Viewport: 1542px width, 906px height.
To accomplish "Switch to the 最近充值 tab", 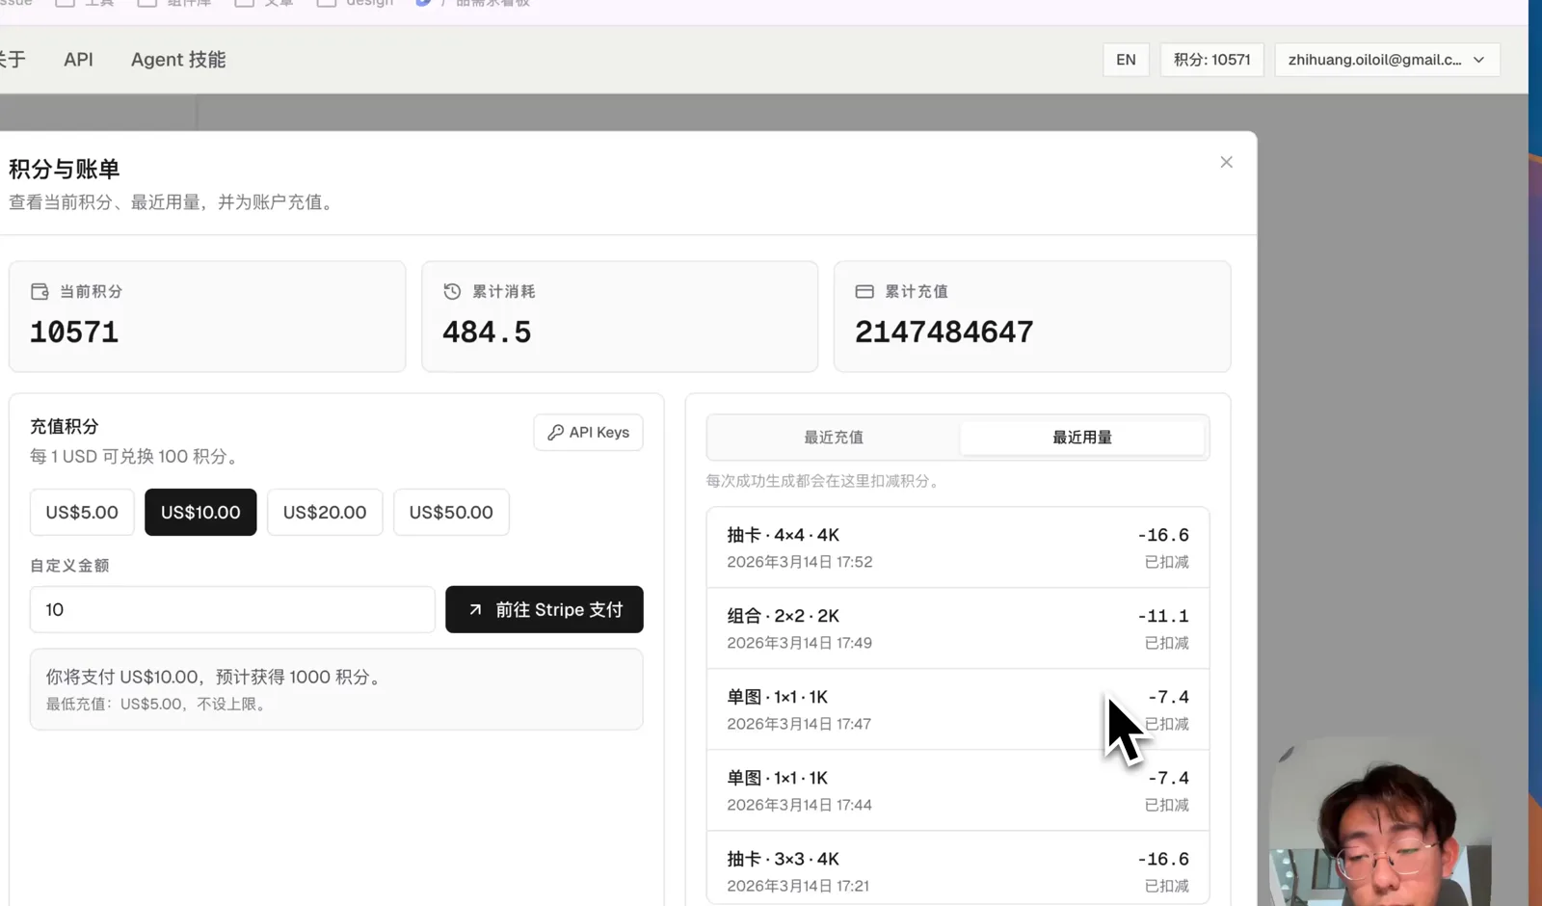I will 834,438.
